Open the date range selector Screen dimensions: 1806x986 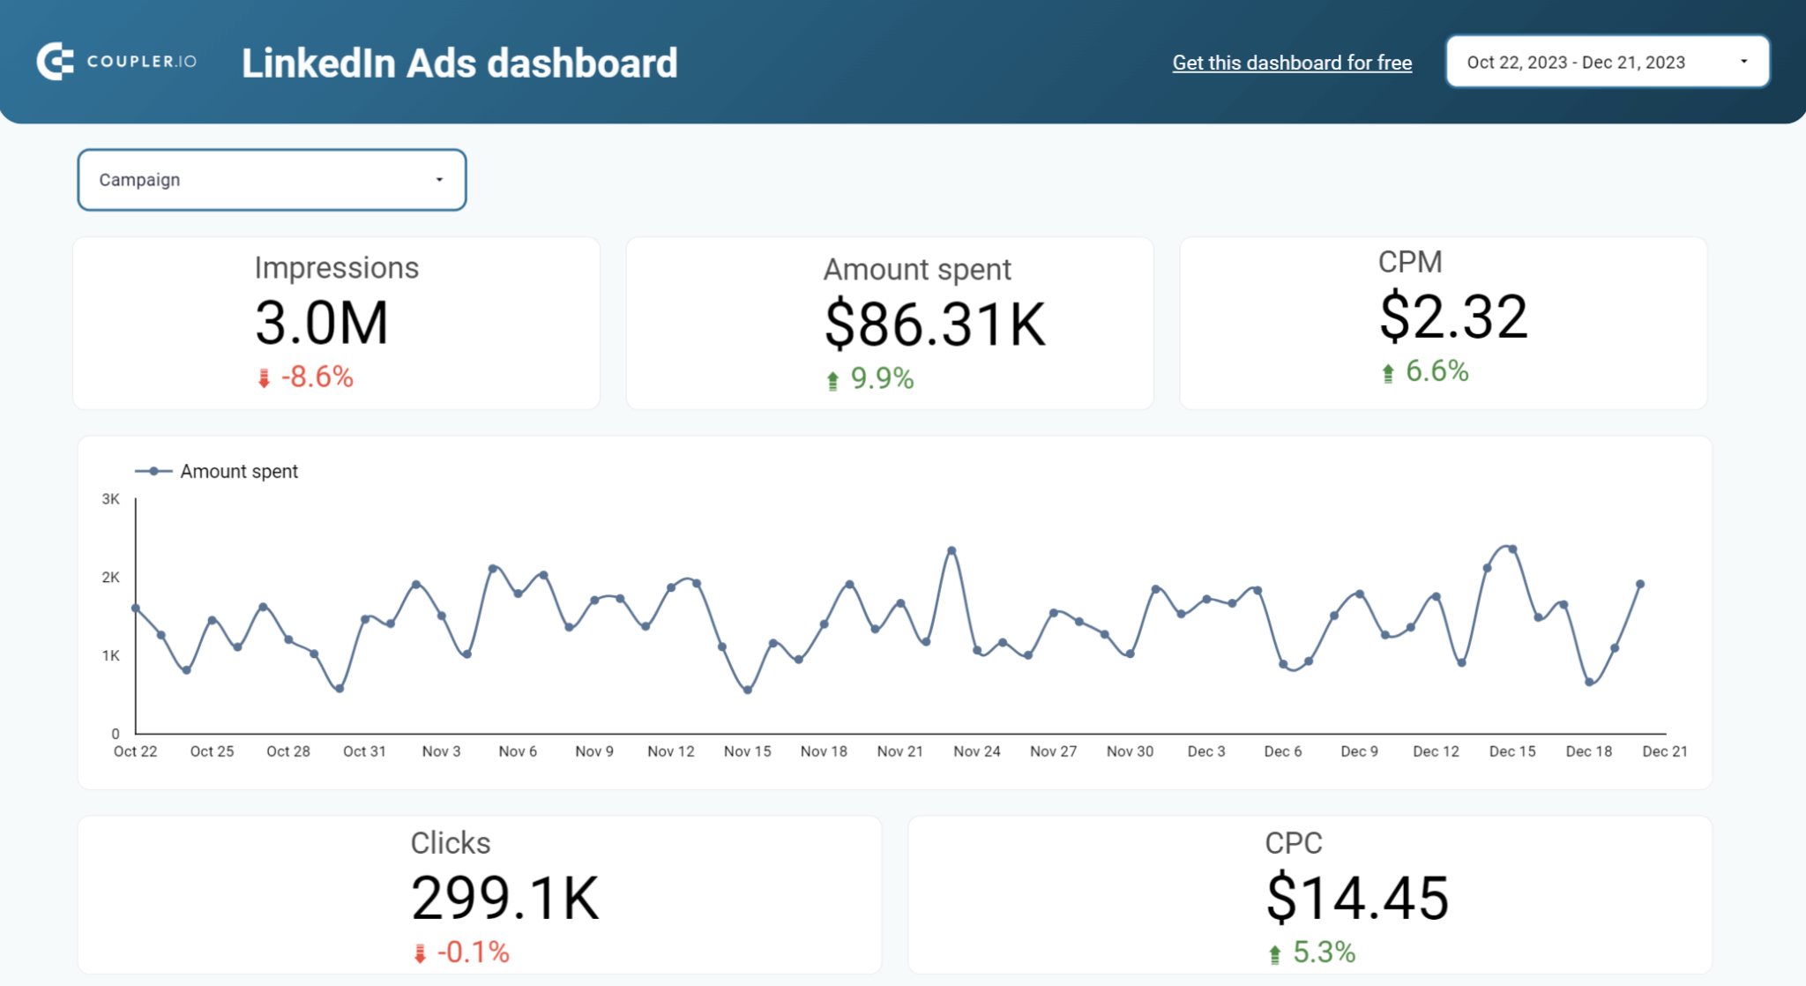(1607, 61)
